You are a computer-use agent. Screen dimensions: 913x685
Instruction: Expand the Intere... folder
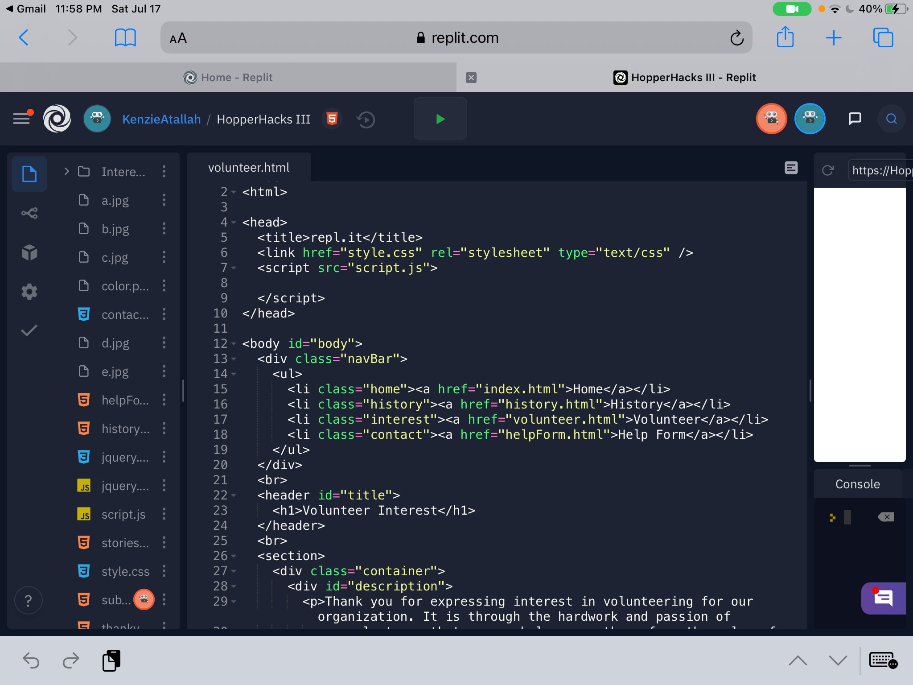pos(66,171)
